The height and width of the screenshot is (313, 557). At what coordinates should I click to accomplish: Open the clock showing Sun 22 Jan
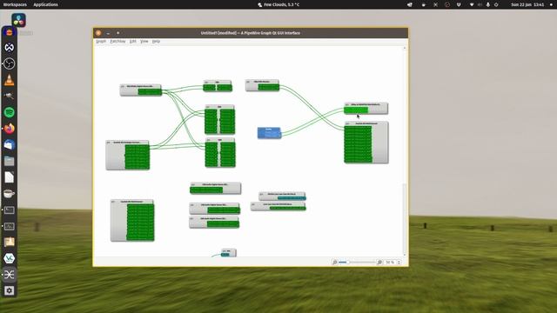(527, 4)
